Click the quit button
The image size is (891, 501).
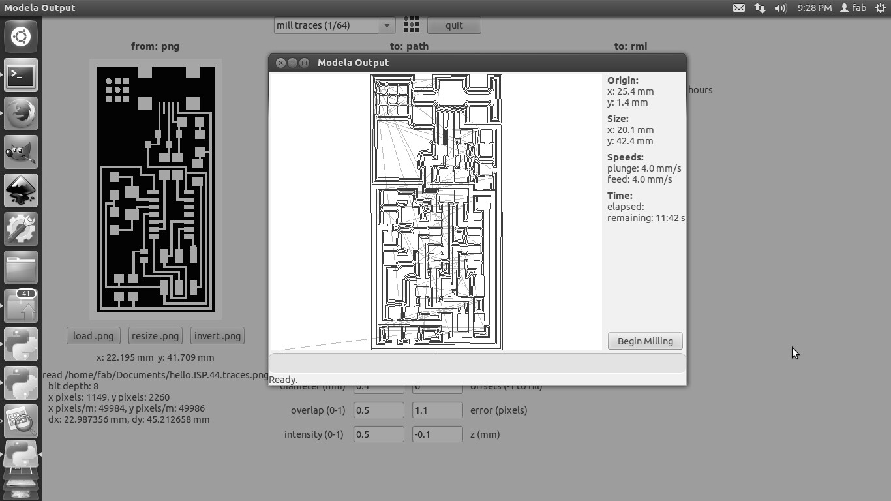454,25
